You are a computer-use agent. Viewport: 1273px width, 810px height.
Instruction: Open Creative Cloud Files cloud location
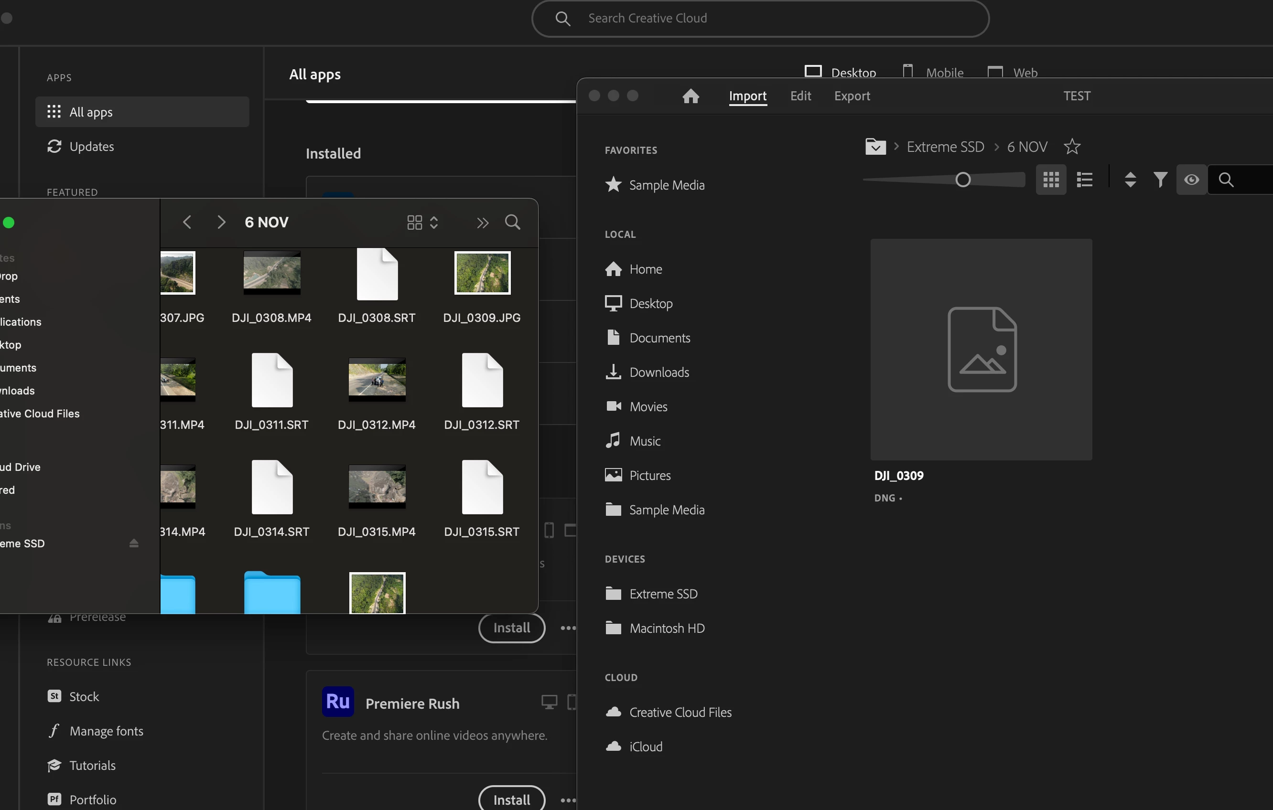point(680,712)
